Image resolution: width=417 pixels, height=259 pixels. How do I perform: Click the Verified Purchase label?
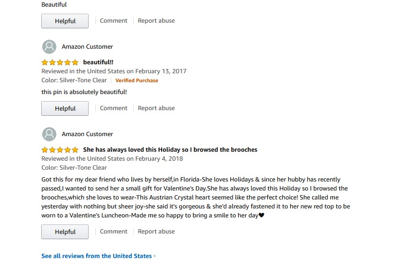click(136, 80)
